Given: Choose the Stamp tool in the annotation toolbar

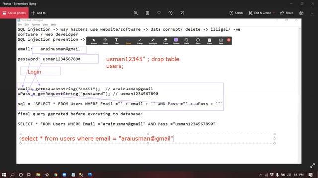Looking at the screenshot, I should point(140,41).
